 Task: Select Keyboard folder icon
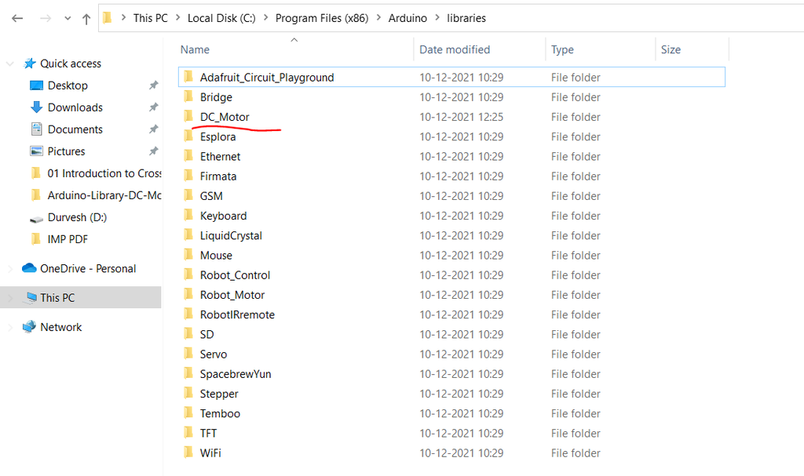pos(188,215)
